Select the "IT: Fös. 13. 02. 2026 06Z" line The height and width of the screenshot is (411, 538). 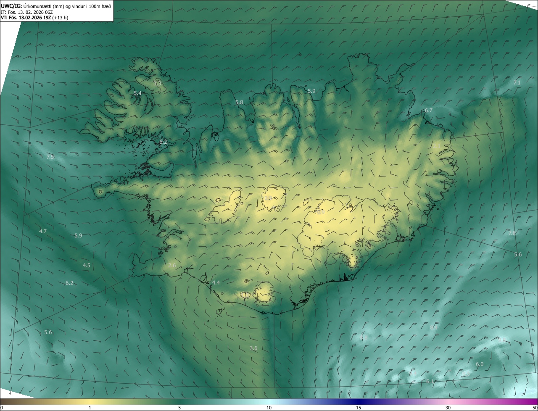pyautogui.click(x=27, y=12)
